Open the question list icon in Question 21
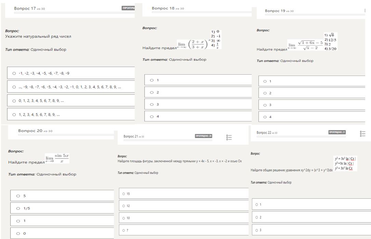This screenshot has height=239, width=371. [x=229, y=137]
